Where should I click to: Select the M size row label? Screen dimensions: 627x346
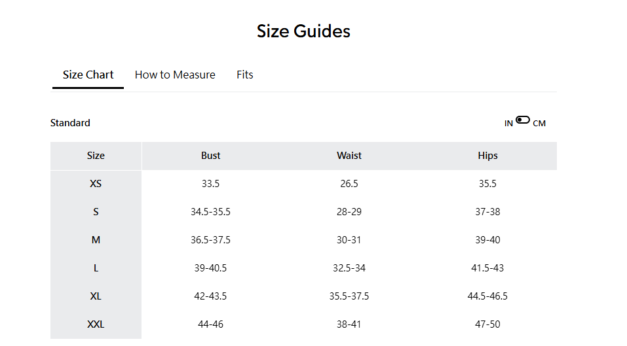click(96, 240)
